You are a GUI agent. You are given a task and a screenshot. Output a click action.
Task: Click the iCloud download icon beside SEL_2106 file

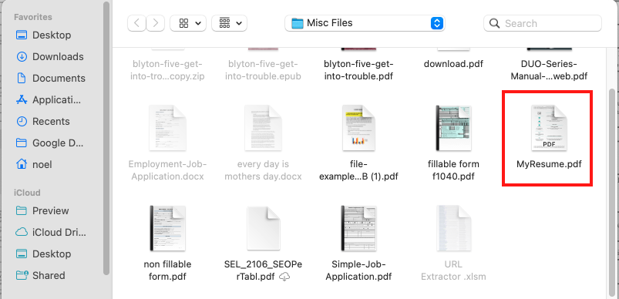coord(284,277)
